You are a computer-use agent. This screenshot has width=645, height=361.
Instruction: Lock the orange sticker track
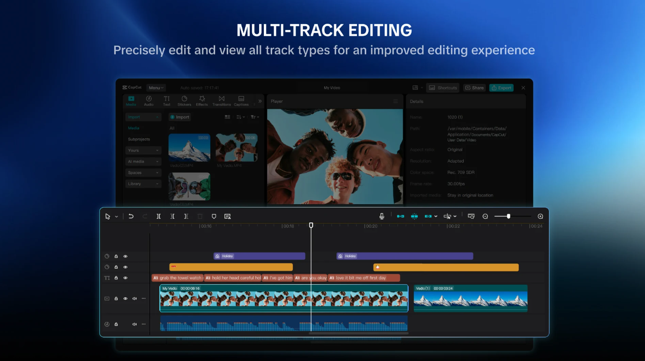pos(116,267)
